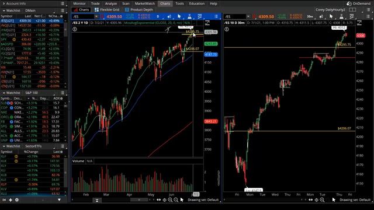
Task: Click the OnDemand button
Action: tap(359, 3)
